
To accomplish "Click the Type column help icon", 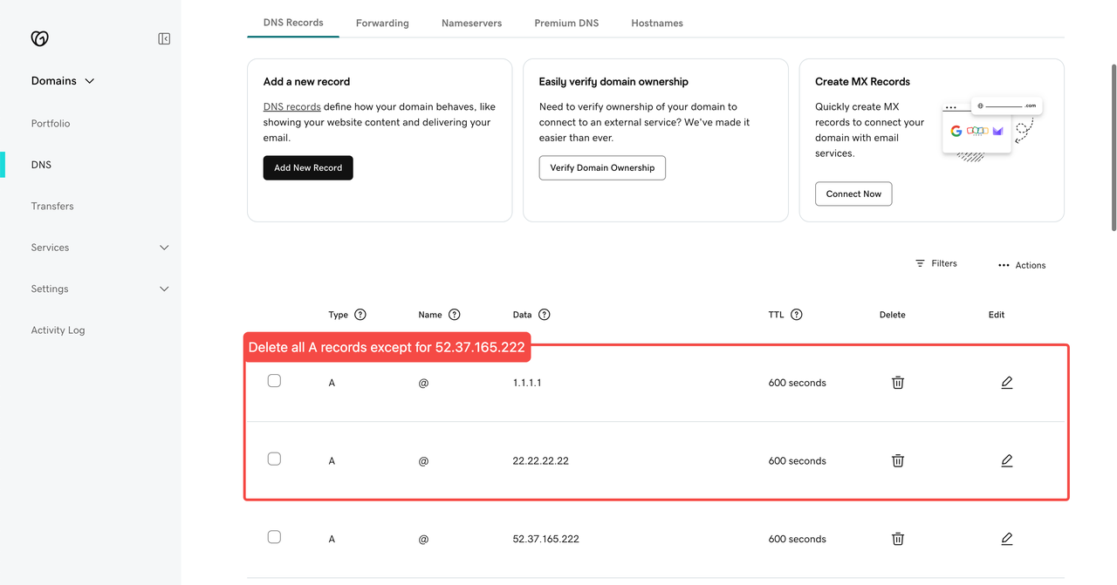I will [x=360, y=315].
